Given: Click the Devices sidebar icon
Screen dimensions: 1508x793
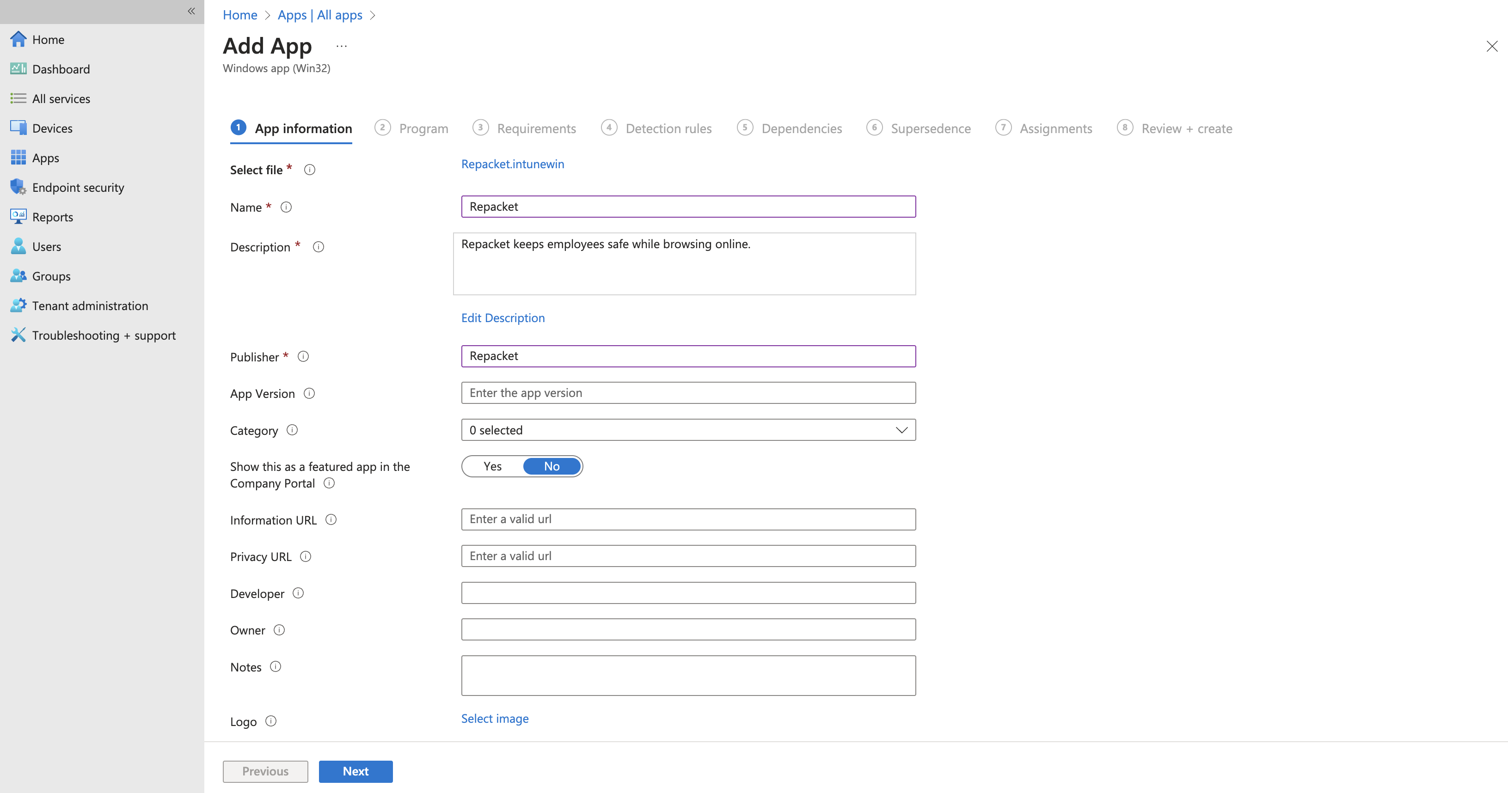Looking at the screenshot, I should coord(18,128).
